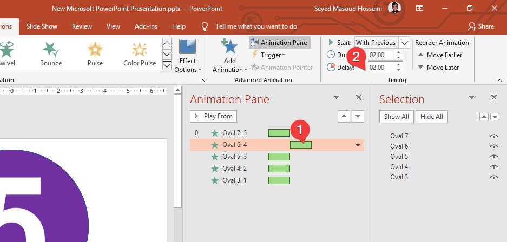This screenshot has height=242, width=507.
Task: Click inside the Delay input field
Action: tap(381, 68)
